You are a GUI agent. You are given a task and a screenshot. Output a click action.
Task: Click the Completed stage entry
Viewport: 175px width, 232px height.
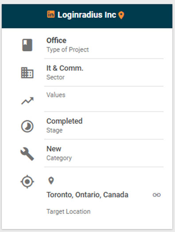104,126
